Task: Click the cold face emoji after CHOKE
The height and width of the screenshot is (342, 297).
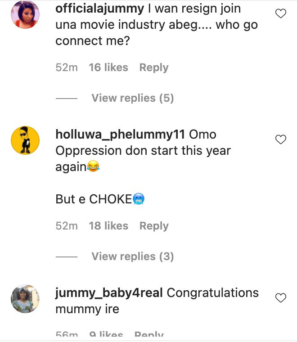Action: [138, 199]
